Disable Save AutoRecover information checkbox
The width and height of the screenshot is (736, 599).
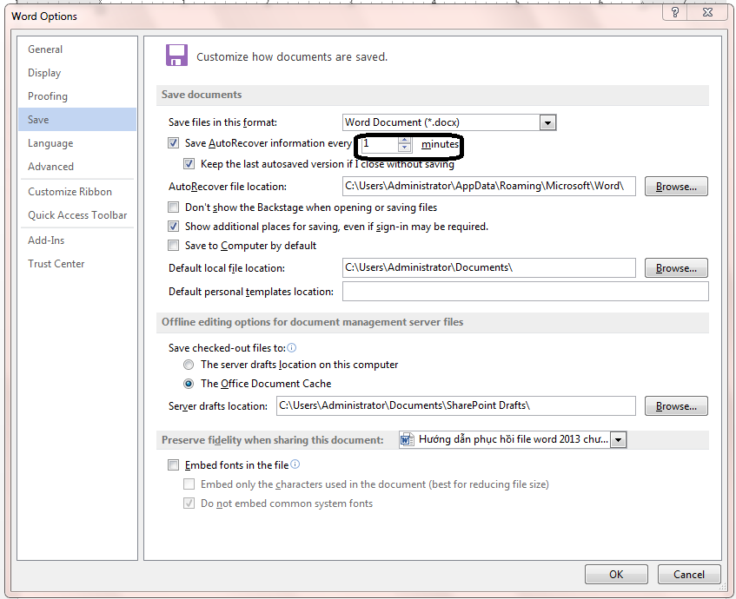click(174, 144)
